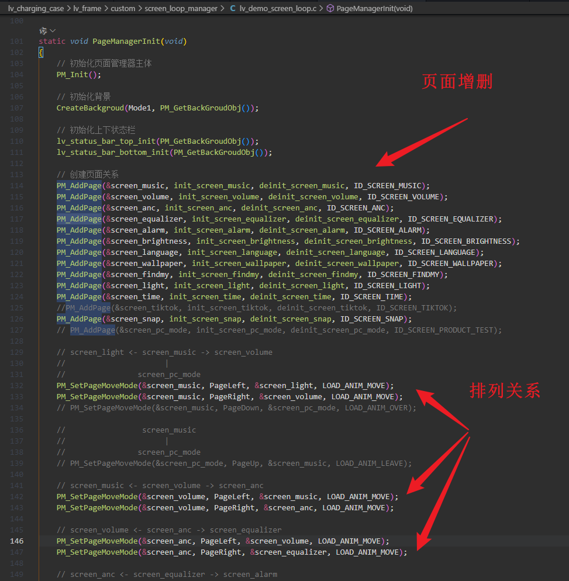Click the comment '// 初始化背景'
Image resolution: width=569 pixels, height=581 pixels.
(84, 96)
